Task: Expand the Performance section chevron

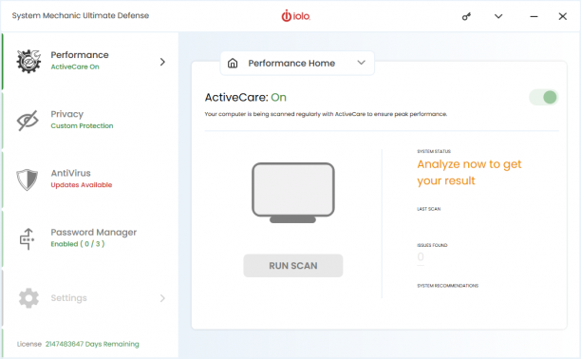Action: [162, 62]
